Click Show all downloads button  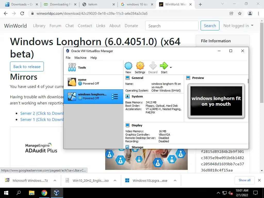pos(244,180)
